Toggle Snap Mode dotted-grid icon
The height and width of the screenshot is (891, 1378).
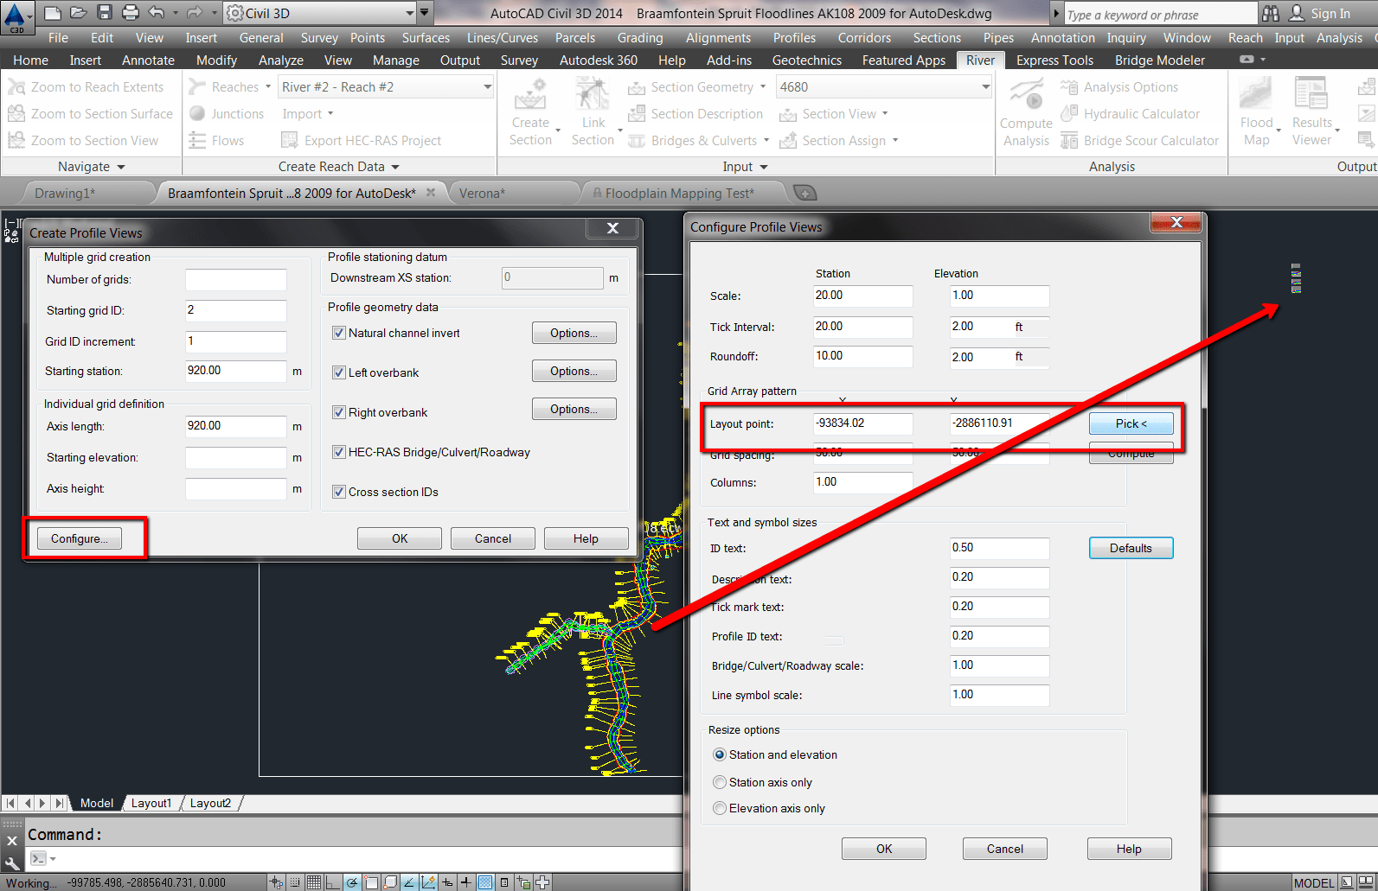(x=295, y=882)
